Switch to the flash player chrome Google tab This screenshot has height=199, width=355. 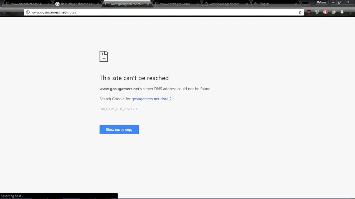tap(77, 4)
